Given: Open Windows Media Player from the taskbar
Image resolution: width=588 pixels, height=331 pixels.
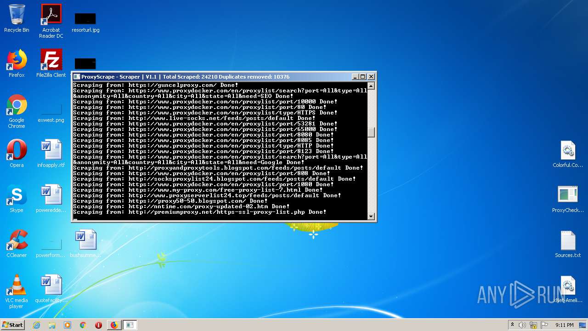Looking at the screenshot, I should point(68,325).
